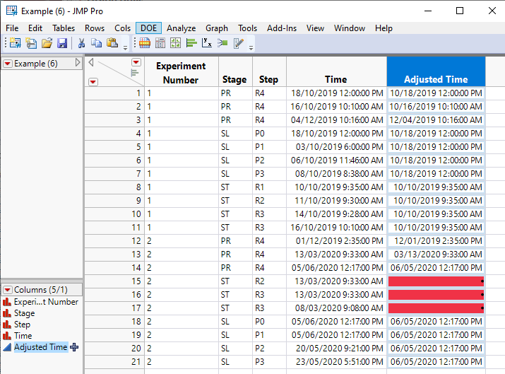Click red bar icon next to Time in columns list
The image size is (505, 374).
tap(7, 336)
